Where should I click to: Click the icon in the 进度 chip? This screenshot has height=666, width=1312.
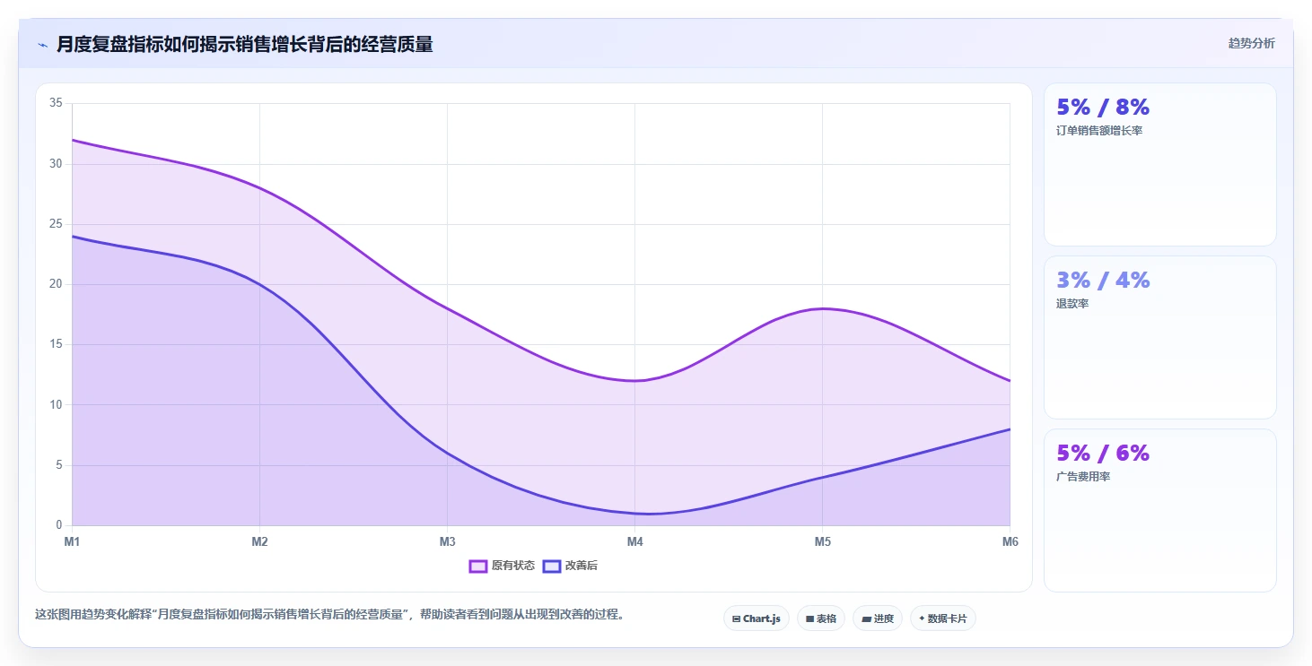coord(866,619)
